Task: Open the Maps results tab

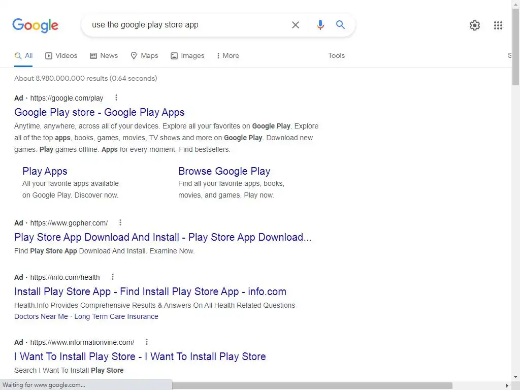Action: (144, 56)
